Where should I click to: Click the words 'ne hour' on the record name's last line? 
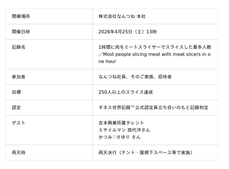[107, 62]
